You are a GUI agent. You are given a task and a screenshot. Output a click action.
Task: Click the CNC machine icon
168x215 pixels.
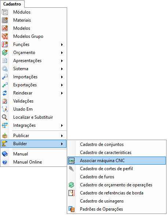point(72,161)
